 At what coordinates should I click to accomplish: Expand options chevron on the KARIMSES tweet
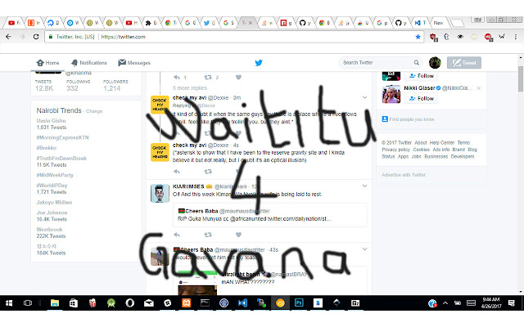click(x=364, y=186)
